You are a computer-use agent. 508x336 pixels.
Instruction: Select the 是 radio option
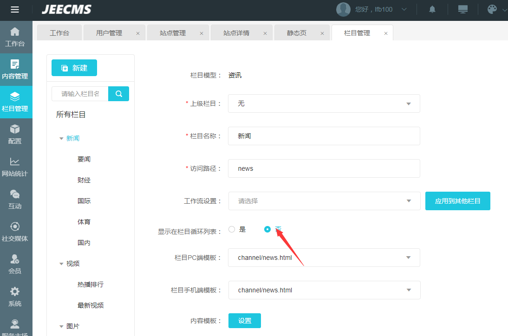coord(232,229)
